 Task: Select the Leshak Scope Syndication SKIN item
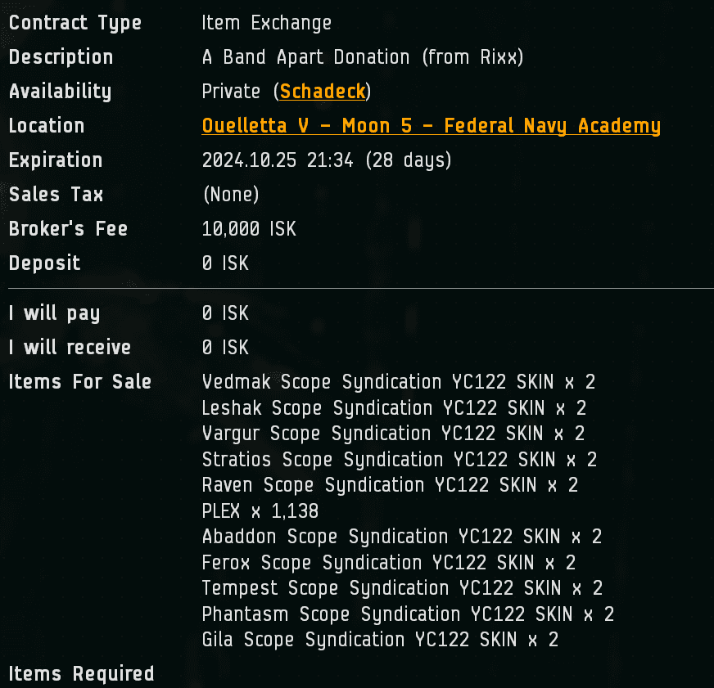(394, 407)
